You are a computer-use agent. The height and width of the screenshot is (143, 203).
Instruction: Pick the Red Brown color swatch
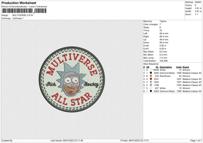click(x=151, y=76)
